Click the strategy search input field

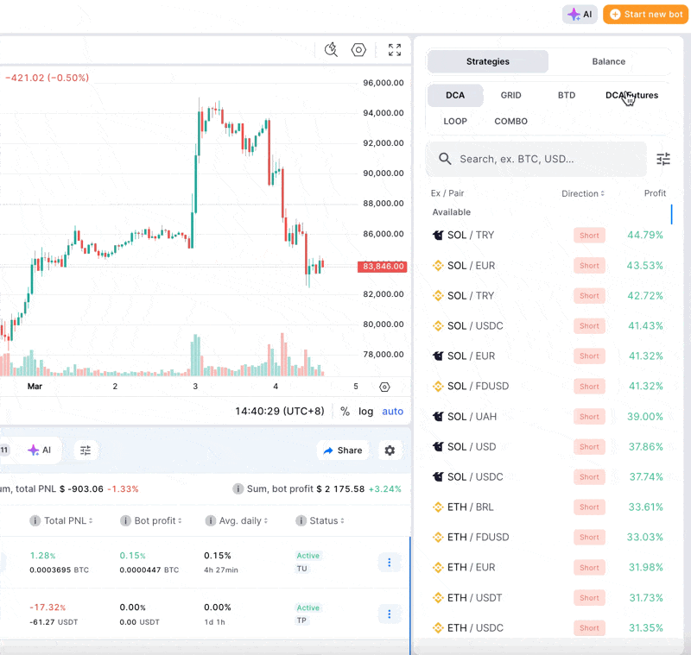coord(544,159)
